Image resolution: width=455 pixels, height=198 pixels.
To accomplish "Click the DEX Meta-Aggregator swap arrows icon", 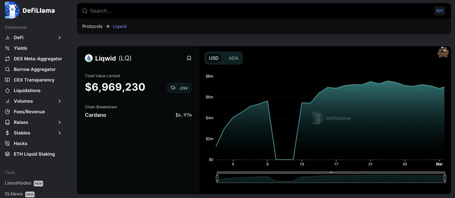I will coord(8,59).
